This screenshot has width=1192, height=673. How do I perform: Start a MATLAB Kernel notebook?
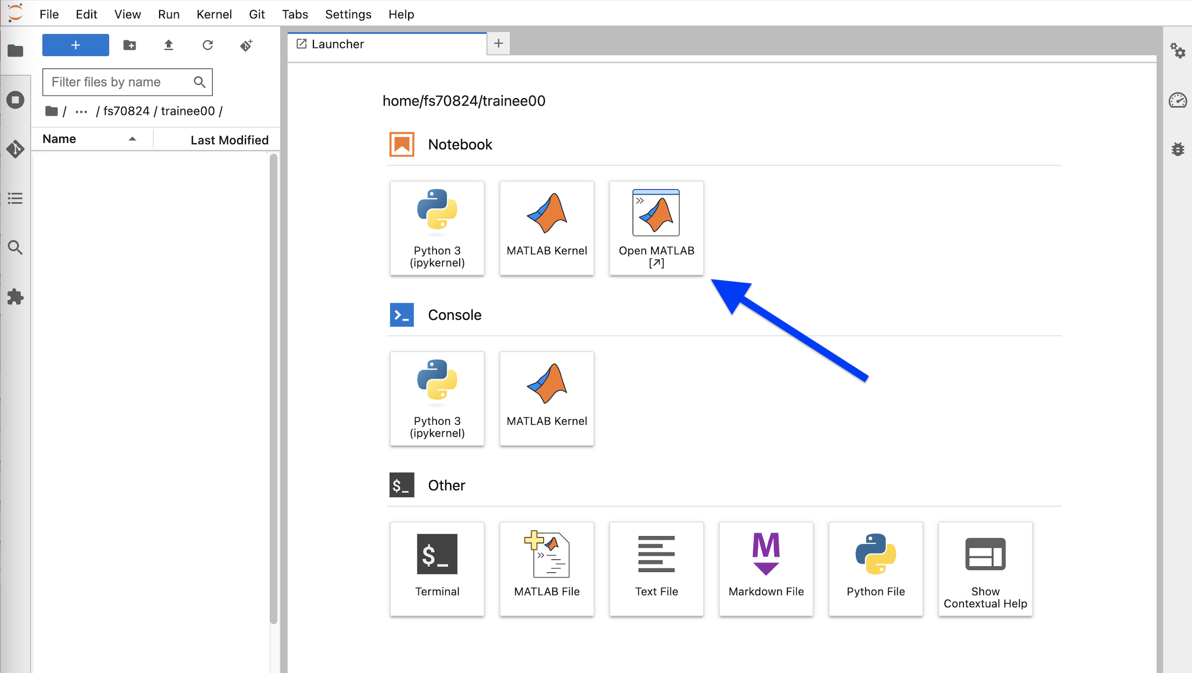546,228
